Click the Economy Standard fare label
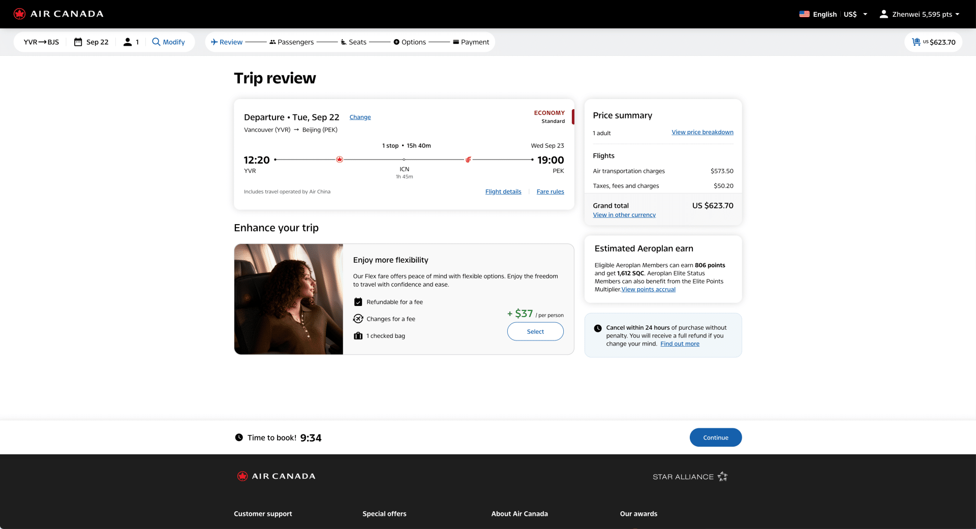Screen dimensions: 976x529 [549, 117]
